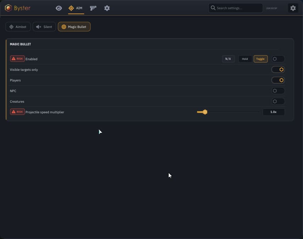
Task: Turn on the Enabled switch
Action: pos(278,59)
